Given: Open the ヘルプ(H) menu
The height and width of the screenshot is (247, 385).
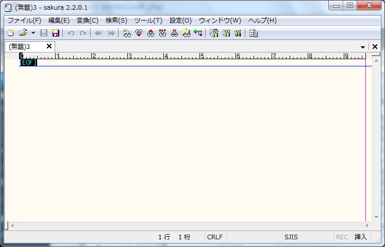Looking at the screenshot, I should click(262, 21).
